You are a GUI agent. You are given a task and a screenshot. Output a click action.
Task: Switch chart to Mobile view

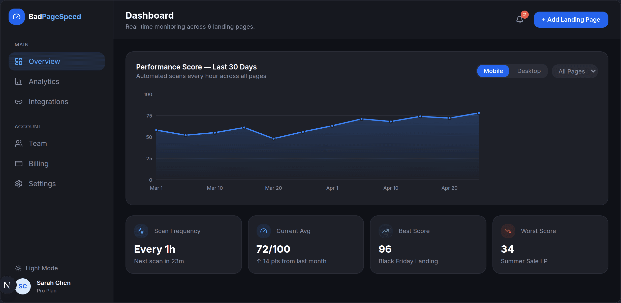click(493, 71)
